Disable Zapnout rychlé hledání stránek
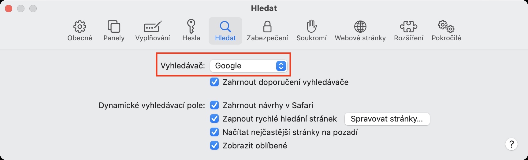The height and width of the screenshot is (160, 528). [x=214, y=119]
